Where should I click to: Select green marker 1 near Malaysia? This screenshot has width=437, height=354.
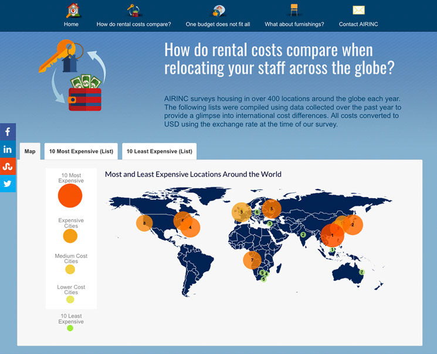332,250
